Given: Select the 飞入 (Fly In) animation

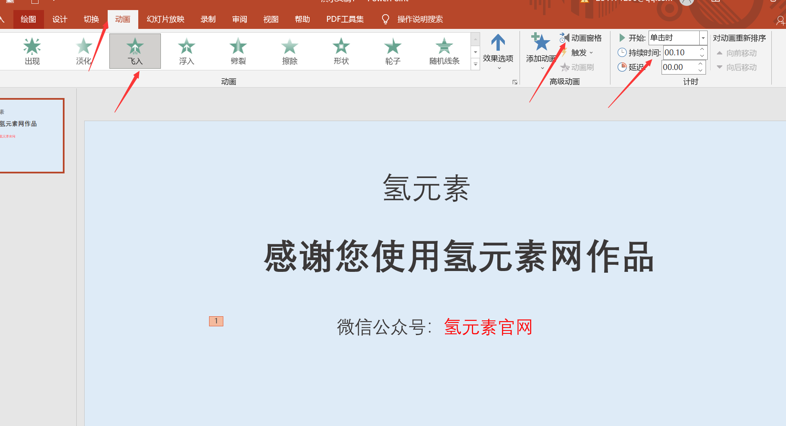Looking at the screenshot, I should [x=135, y=51].
